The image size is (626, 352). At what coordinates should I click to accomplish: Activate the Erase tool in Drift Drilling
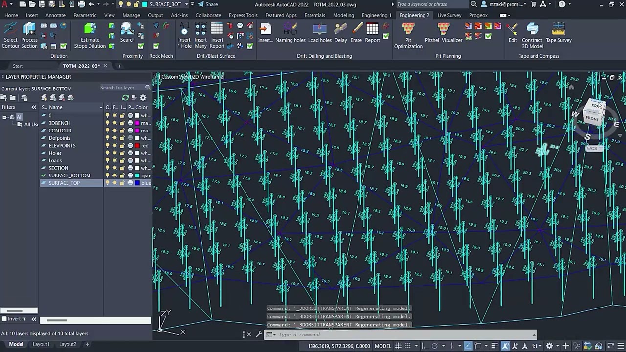tap(356, 33)
